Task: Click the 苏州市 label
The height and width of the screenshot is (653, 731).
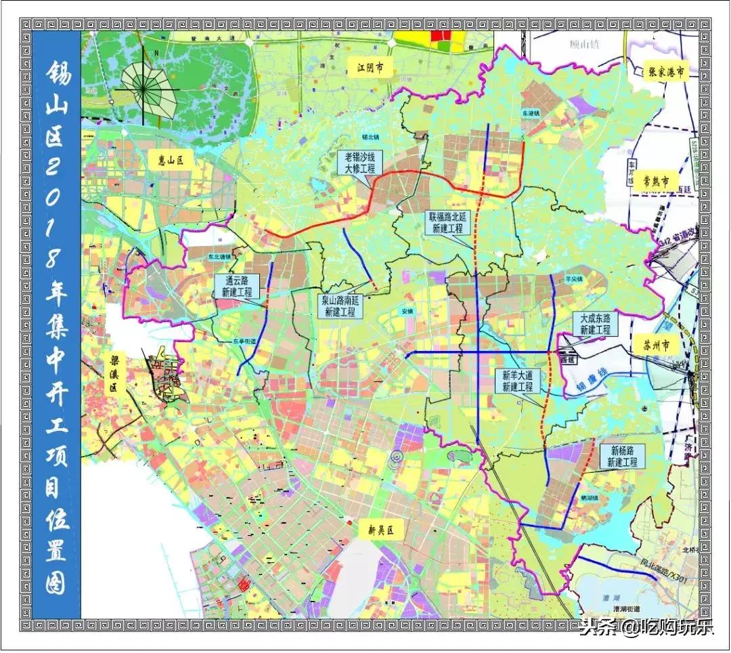Action: tap(656, 345)
